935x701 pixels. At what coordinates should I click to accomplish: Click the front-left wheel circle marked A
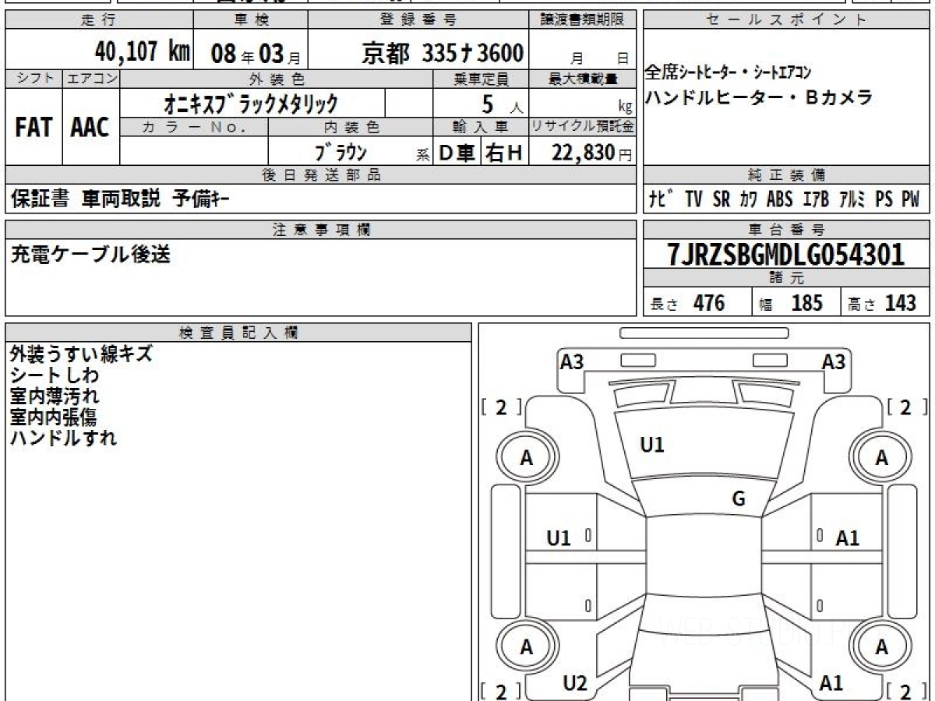pos(527,458)
